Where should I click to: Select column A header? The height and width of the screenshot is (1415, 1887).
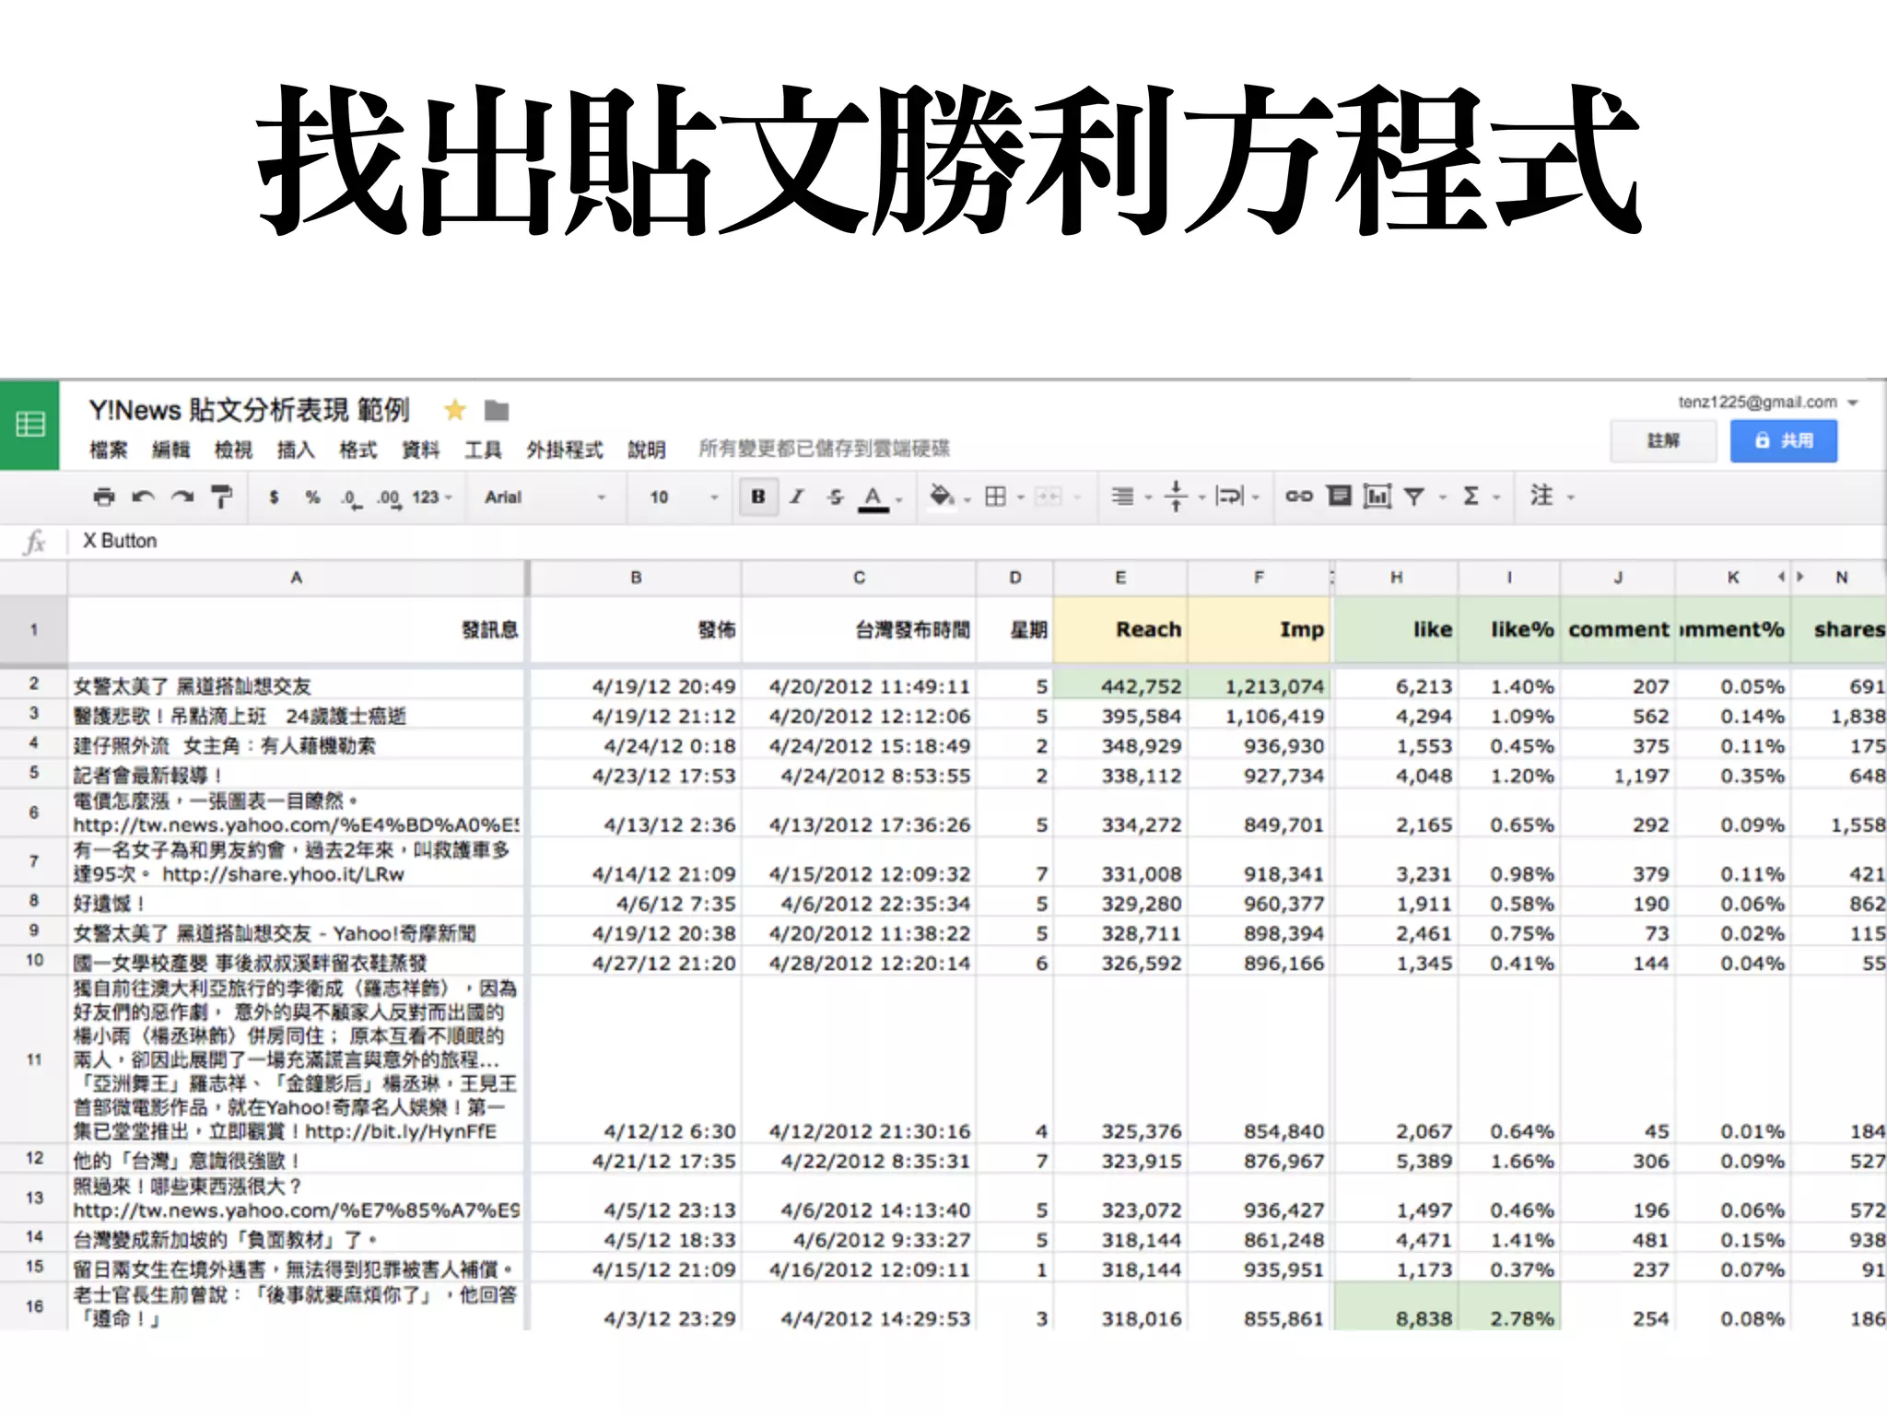(x=297, y=578)
